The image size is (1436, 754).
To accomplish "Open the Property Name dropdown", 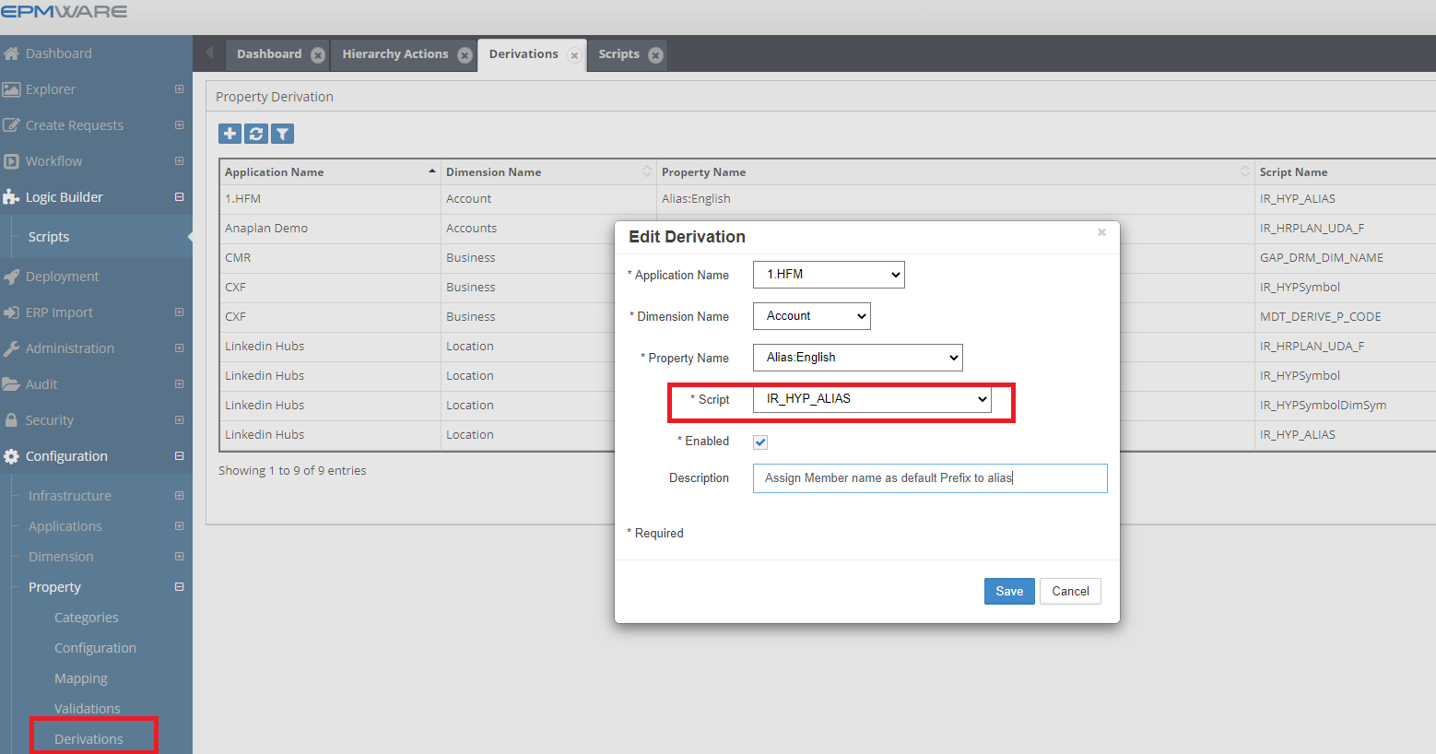I will [x=857, y=358].
